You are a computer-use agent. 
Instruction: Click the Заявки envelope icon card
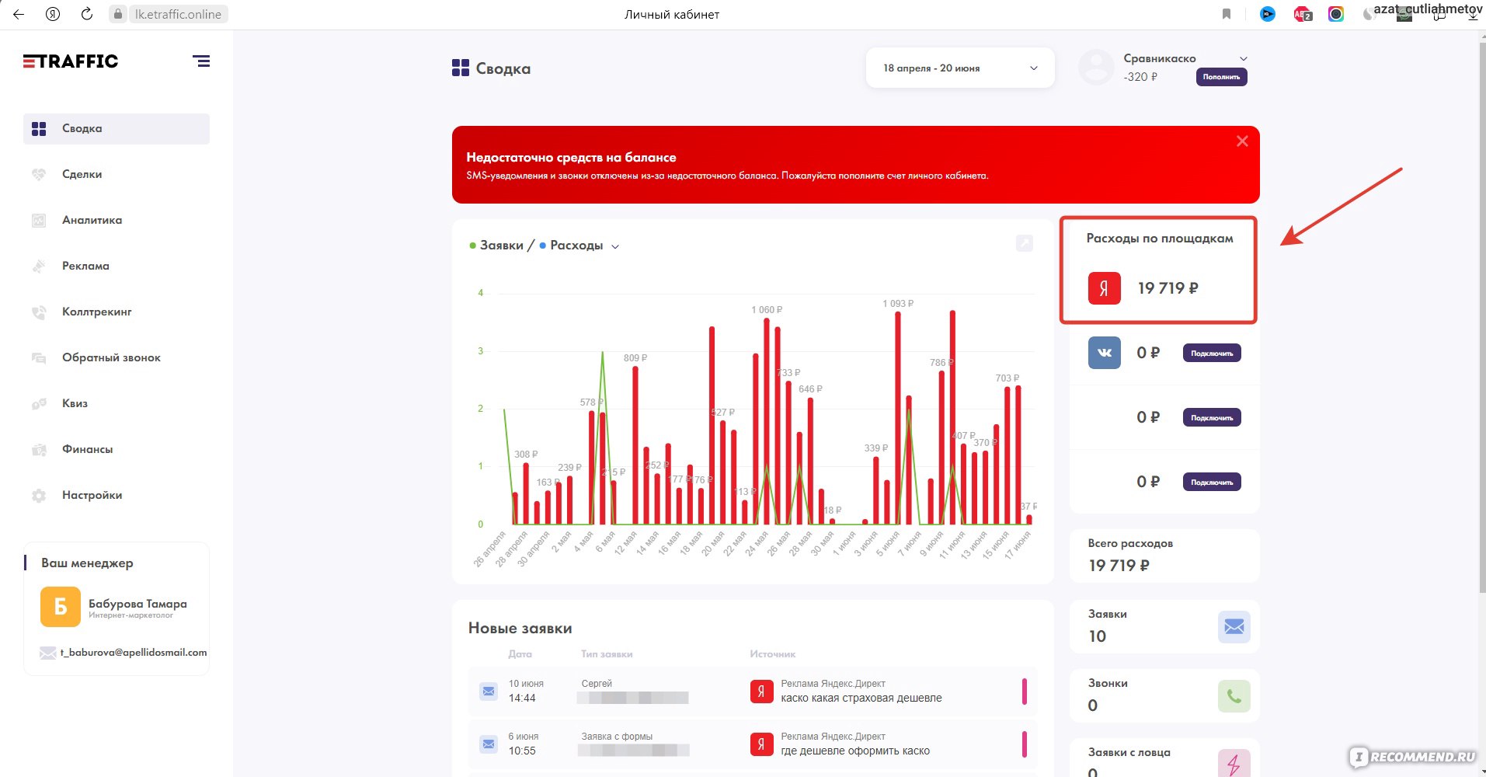[x=1234, y=627]
